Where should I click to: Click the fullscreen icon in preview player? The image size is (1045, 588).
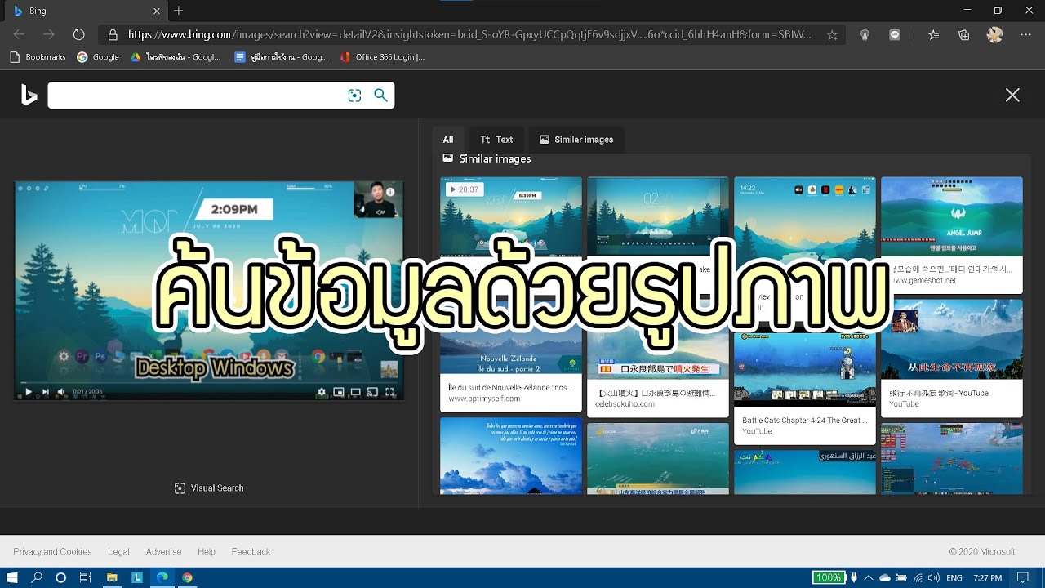click(x=389, y=392)
